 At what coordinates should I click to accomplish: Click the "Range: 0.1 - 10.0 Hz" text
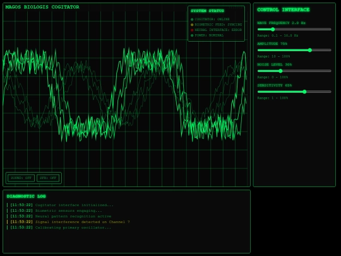[278, 35]
